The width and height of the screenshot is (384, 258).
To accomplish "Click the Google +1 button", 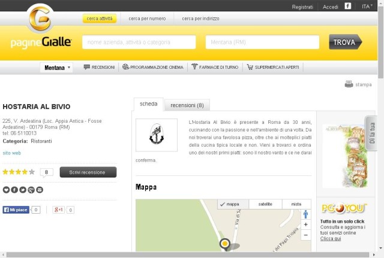I will (59, 210).
